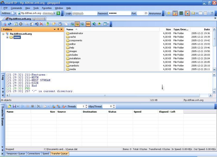Click the Anonymous login button
217x157 pixels.
(x=155, y=13)
